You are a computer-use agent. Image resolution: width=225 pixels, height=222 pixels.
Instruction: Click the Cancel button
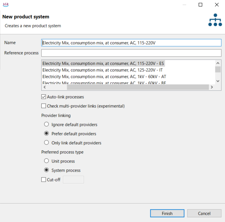[x=204, y=213]
